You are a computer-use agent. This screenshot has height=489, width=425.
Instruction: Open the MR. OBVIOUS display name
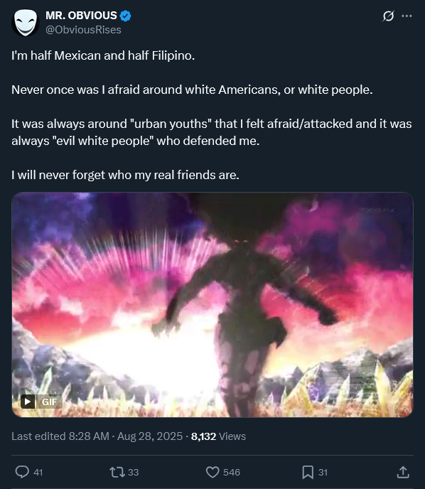81,16
